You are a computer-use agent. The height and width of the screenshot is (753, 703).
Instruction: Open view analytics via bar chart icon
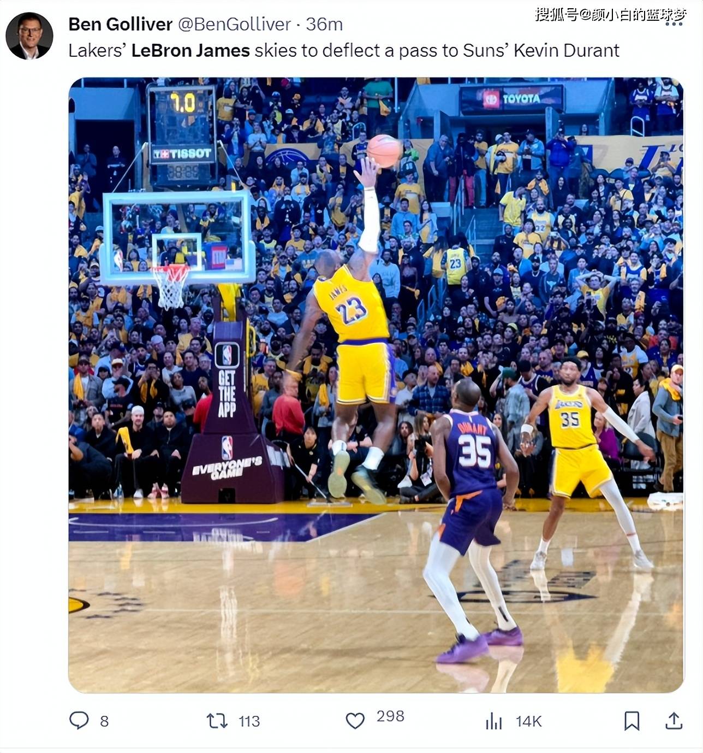tap(493, 721)
